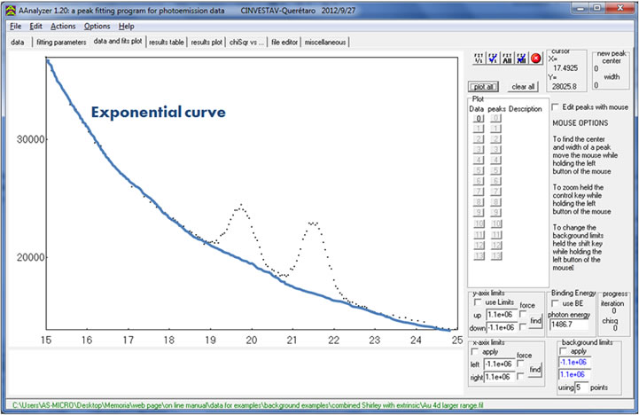Image resolution: width=639 pixels, height=415 pixels.
Task: Click the photon energy input field
Action: click(x=568, y=325)
